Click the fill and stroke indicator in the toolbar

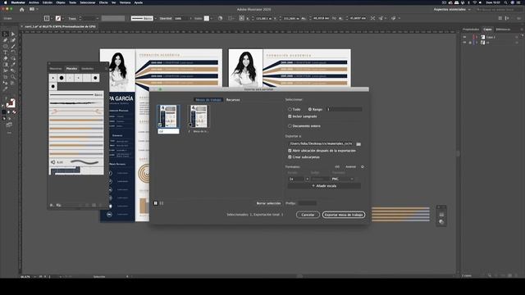point(11,103)
